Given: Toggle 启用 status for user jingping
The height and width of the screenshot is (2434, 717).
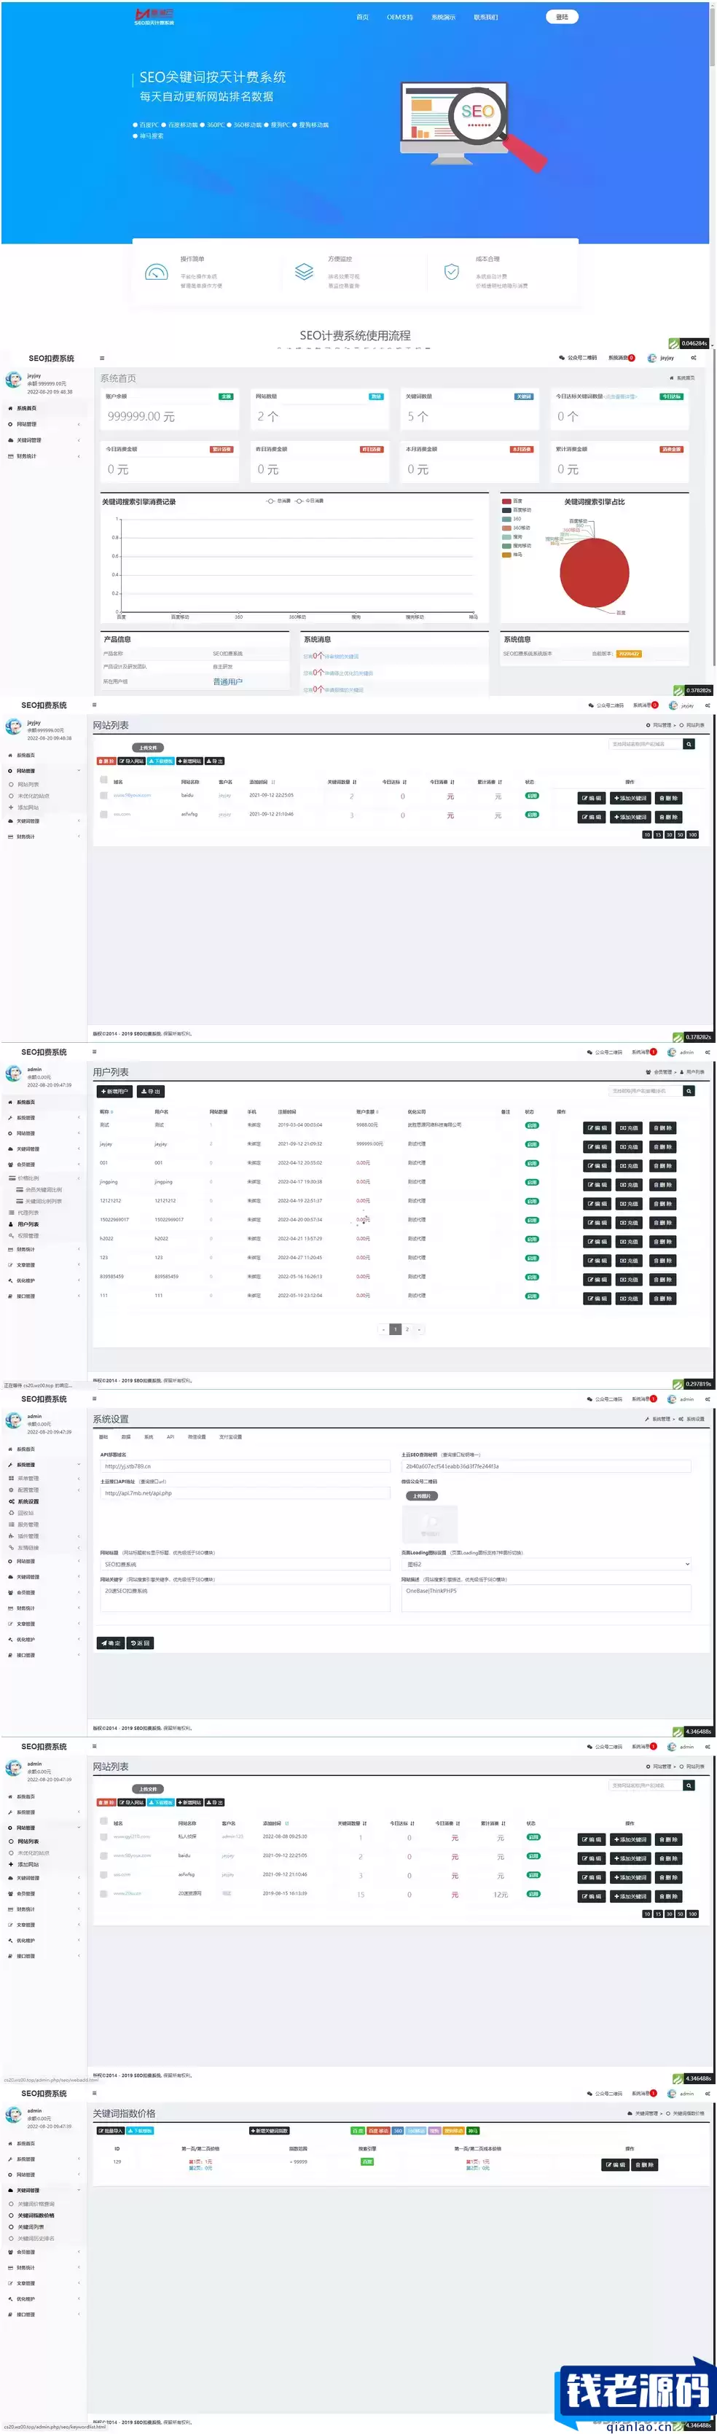Looking at the screenshot, I should pyautogui.click(x=532, y=1182).
